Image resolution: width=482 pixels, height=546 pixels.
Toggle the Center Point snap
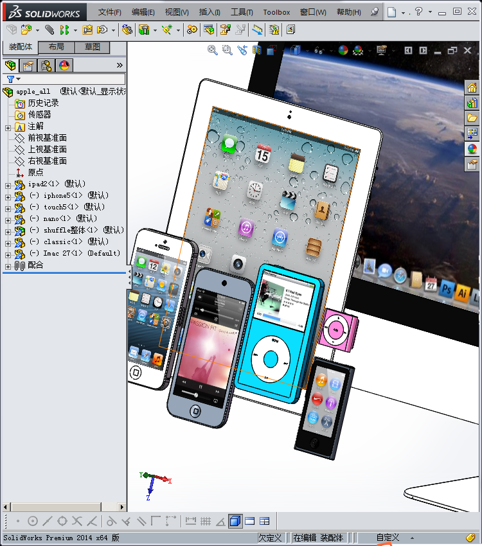pyautogui.click(x=32, y=521)
